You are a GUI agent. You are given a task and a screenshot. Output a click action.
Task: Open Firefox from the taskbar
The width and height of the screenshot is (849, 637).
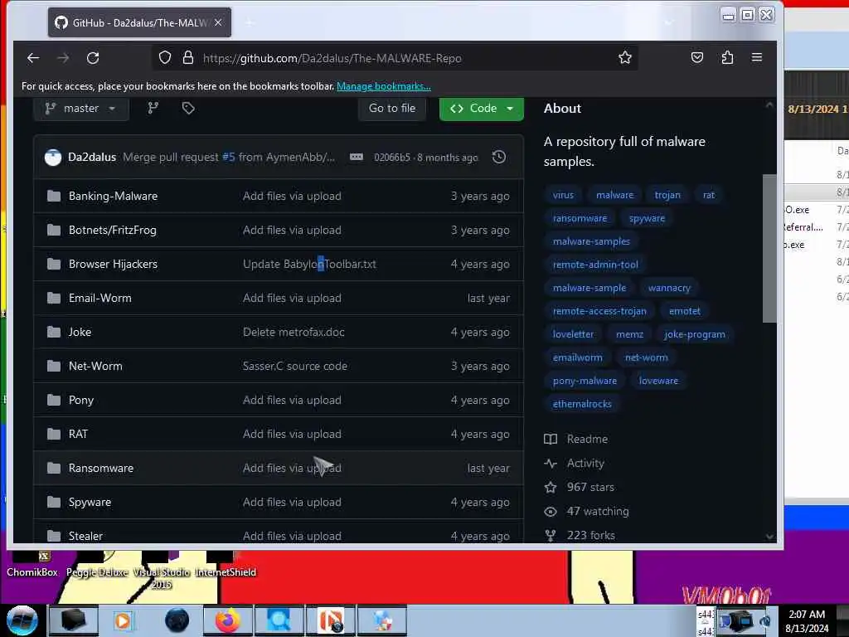click(227, 620)
